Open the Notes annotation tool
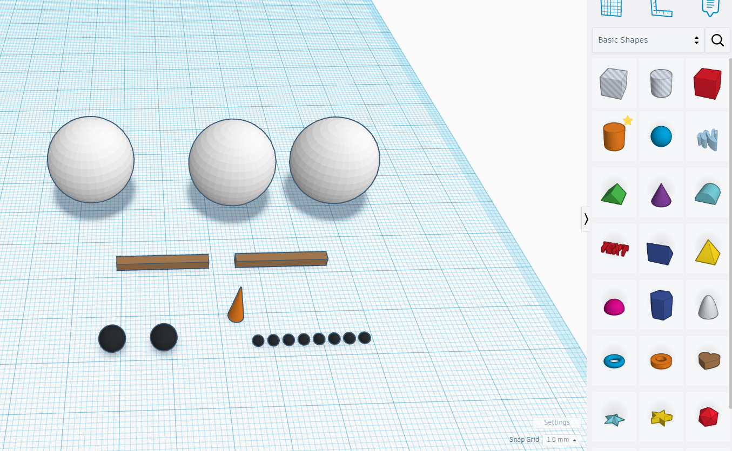 [x=710, y=8]
